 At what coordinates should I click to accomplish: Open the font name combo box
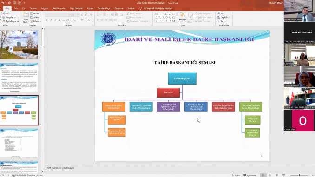[57, 15]
